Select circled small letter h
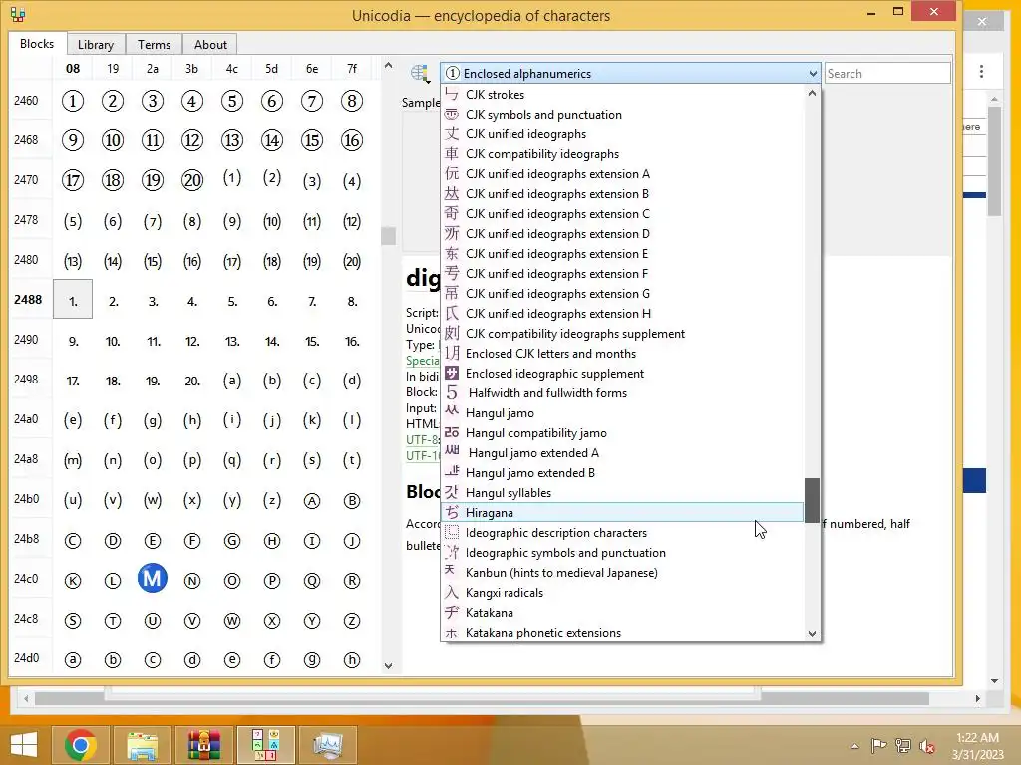Viewport: 1021px width, 765px height. tap(352, 660)
